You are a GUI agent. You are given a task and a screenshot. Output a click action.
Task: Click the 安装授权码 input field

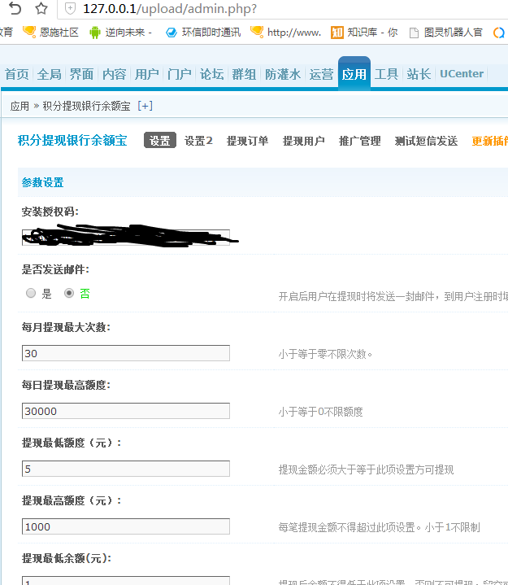(x=126, y=238)
